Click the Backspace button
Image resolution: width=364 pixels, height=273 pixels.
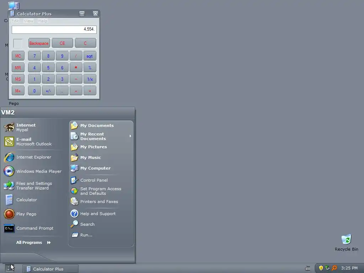[39, 43]
